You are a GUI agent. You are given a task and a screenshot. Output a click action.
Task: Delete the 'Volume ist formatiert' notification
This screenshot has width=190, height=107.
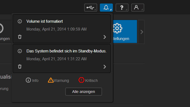pos(20,37)
